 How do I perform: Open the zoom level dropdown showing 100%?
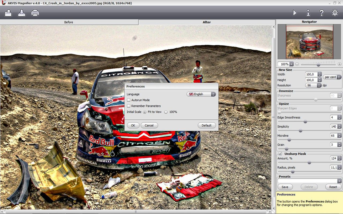[x=286, y=64]
